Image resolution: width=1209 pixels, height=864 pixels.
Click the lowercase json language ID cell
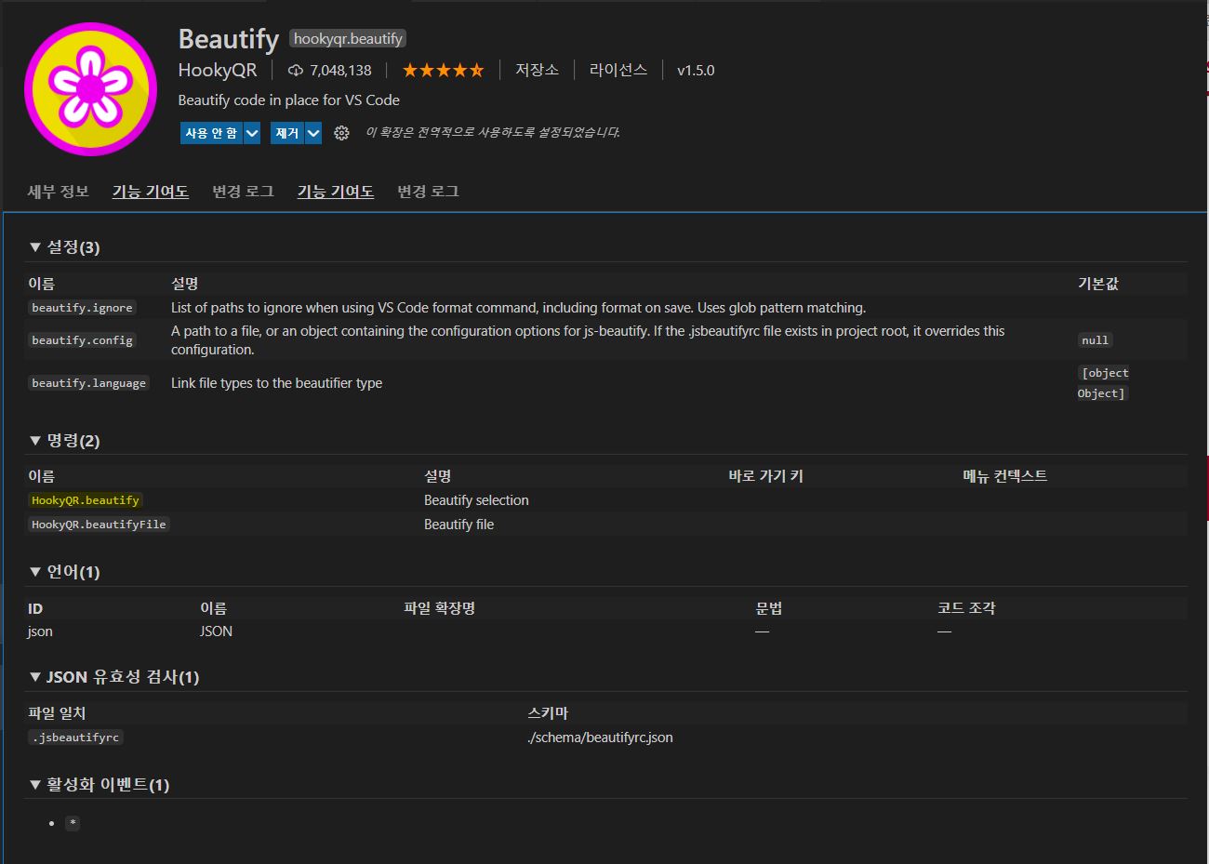(x=40, y=631)
